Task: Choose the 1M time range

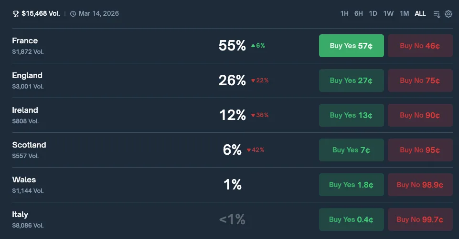Action: click(x=404, y=14)
